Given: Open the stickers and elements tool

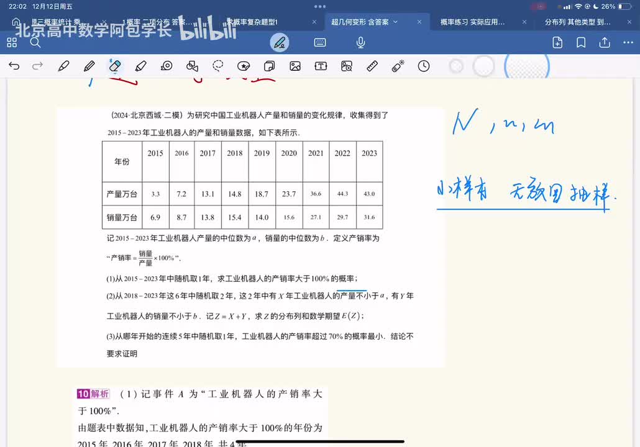Looking at the screenshot, I should (x=244, y=66).
